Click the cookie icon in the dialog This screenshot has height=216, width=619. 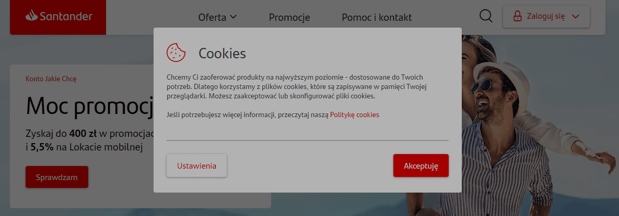pos(176,52)
